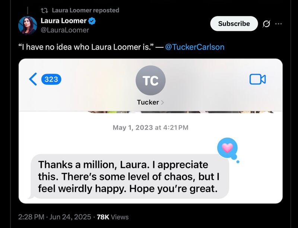Click the Grok icon beside Subscribe
The height and width of the screenshot is (228, 298).
coord(266,24)
